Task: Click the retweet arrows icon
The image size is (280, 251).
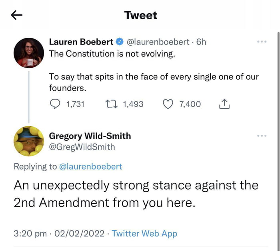Action: (111, 104)
